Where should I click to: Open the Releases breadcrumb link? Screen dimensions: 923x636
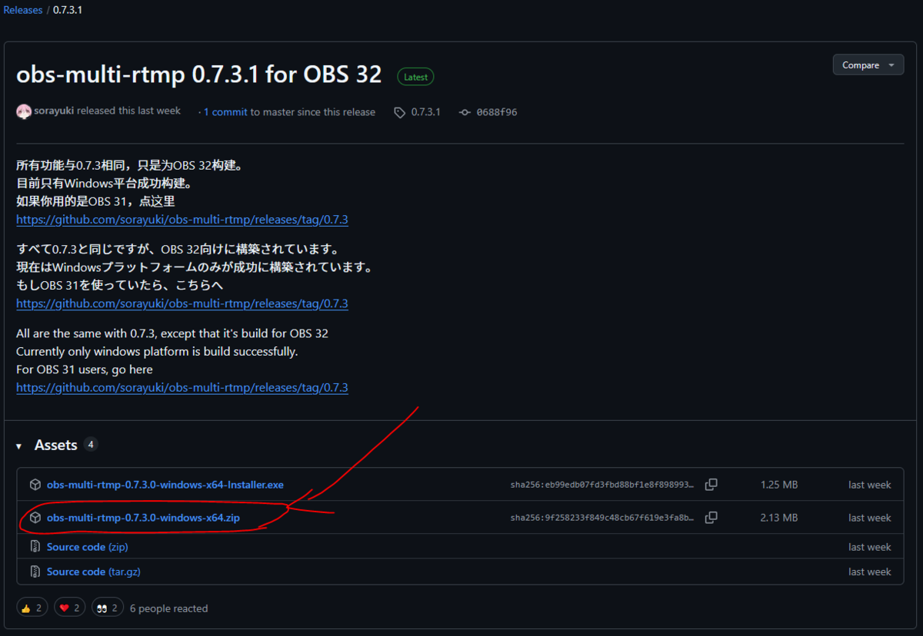[x=23, y=10]
